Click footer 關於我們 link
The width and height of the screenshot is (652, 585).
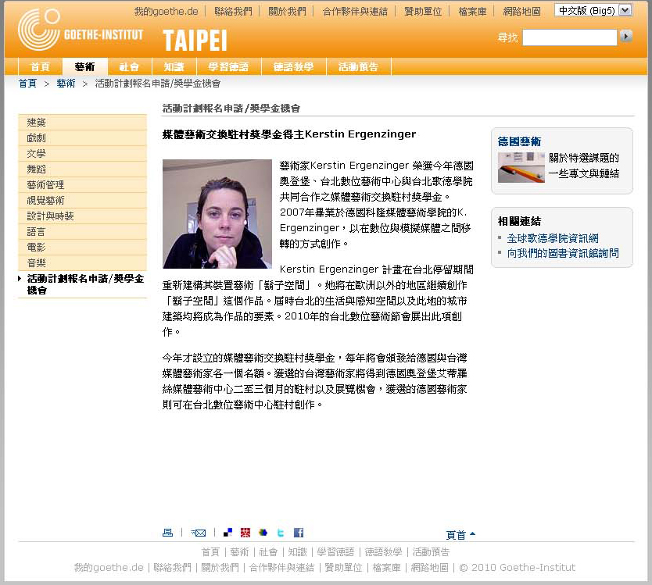pos(220,568)
